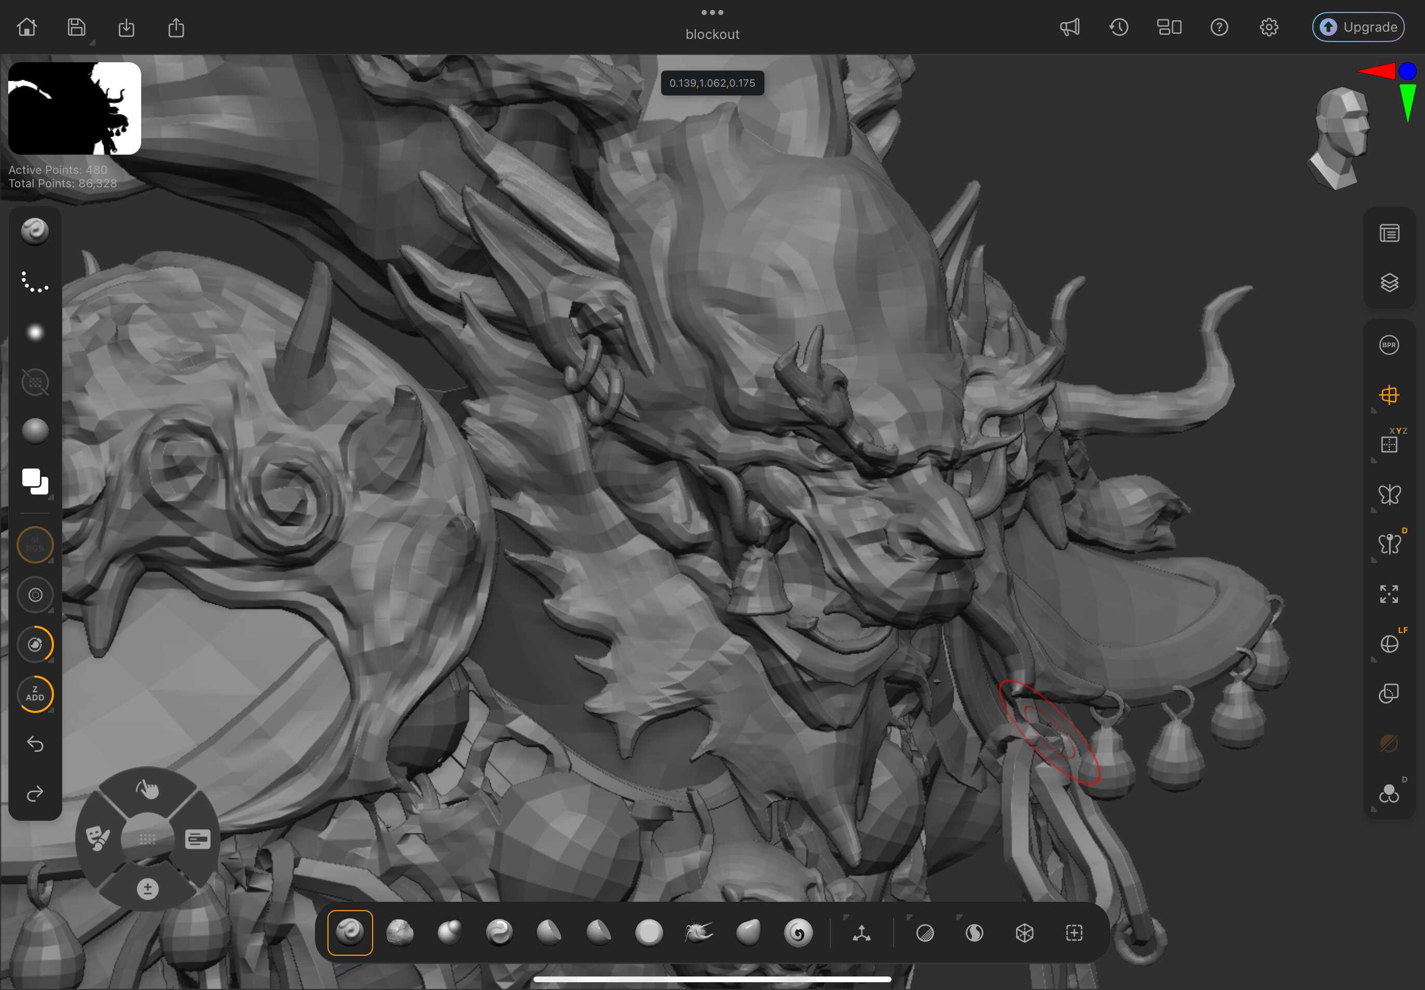Open the Gizmo transform axes tool
Screen dimensions: 1425x990
[862, 932]
